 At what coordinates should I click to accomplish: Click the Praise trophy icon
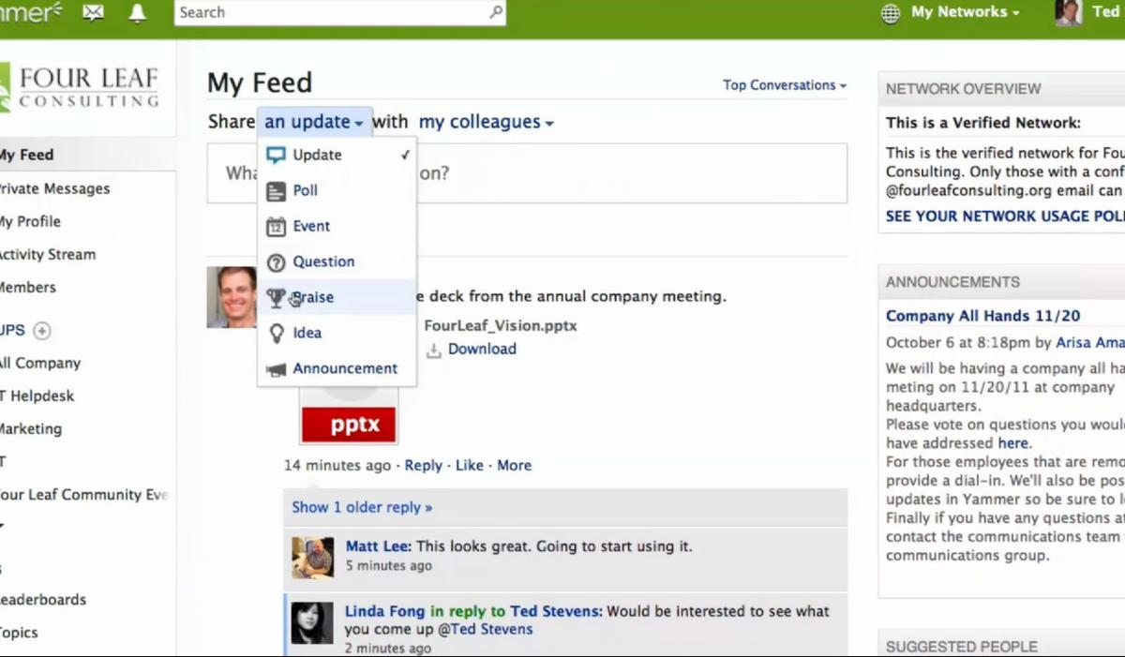(276, 298)
